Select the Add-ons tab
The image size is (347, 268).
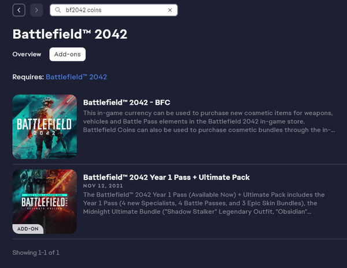(68, 54)
